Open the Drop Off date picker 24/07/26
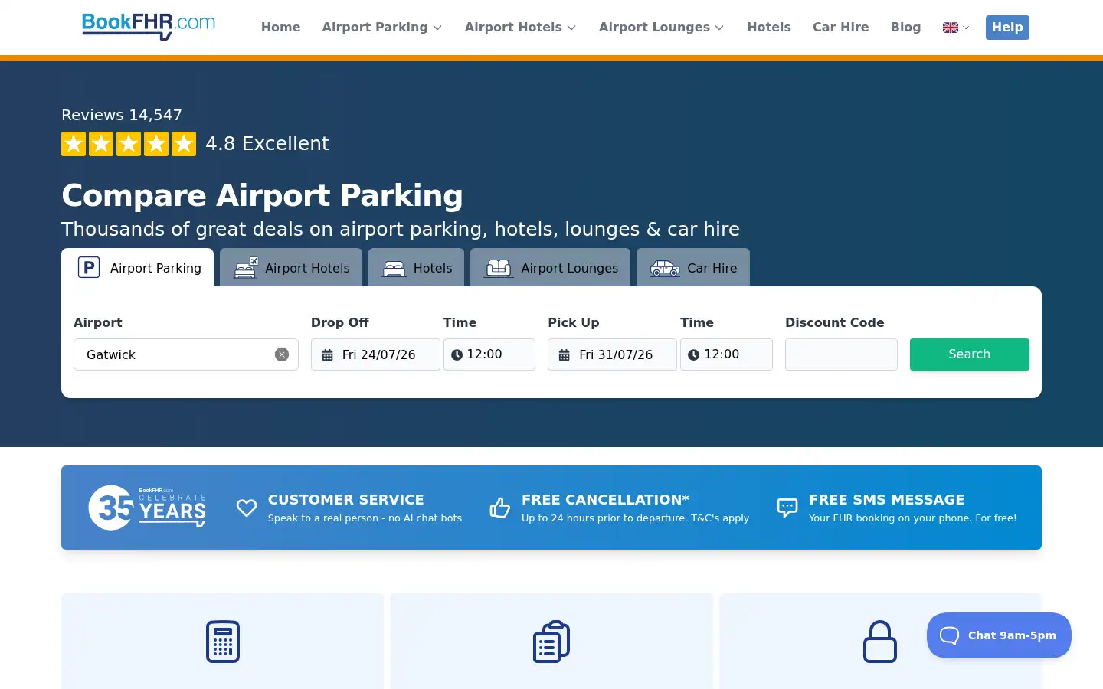This screenshot has height=689, width=1103. pos(375,354)
